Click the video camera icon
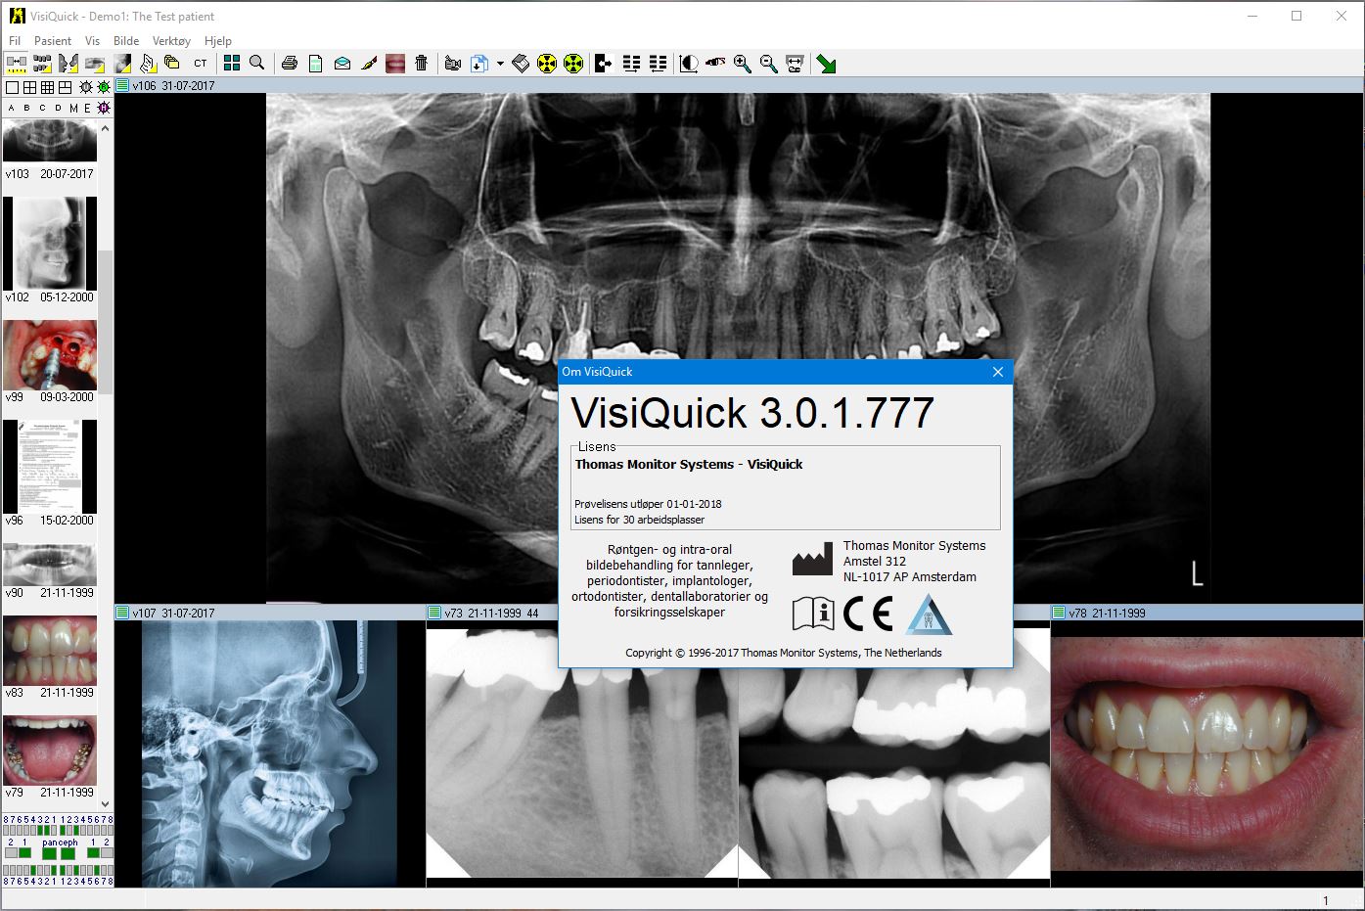Image resolution: width=1365 pixels, height=911 pixels. [x=453, y=64]
